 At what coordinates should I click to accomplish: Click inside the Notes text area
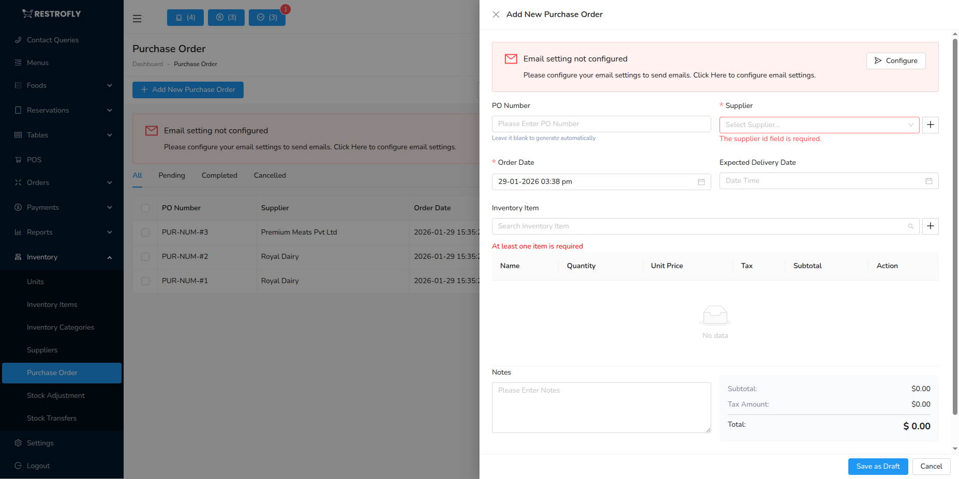(600, 407)
